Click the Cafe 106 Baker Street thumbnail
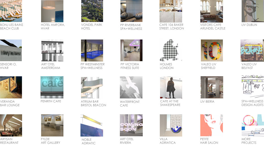The width and height of the screenshot is (264, 146). [x=171, y=11]
